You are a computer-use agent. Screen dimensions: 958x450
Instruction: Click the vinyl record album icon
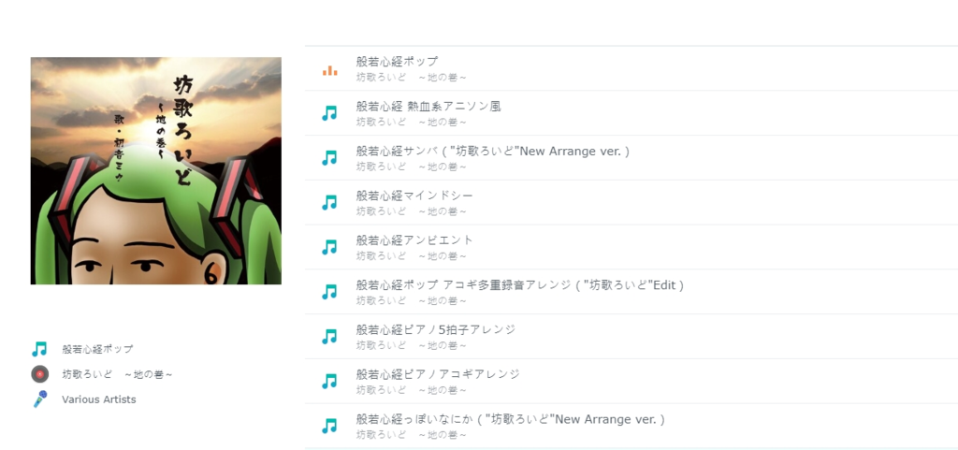[39, 373]
